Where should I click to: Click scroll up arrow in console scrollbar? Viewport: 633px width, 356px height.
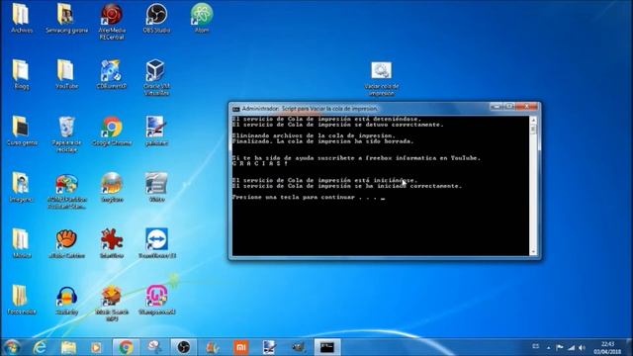click(533, 121)
